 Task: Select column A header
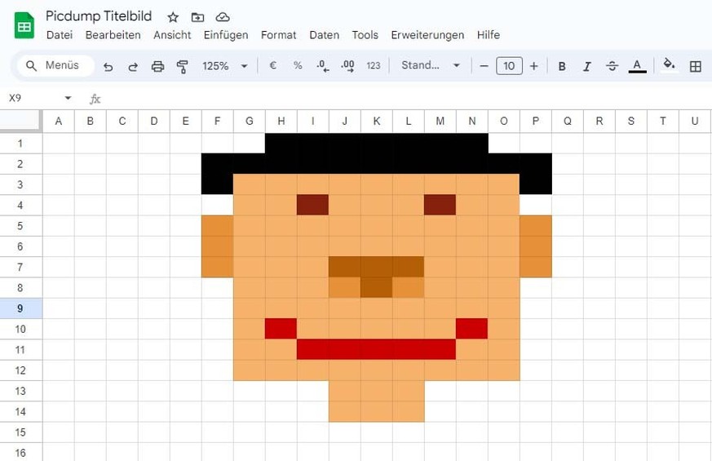tap(59, 122)
